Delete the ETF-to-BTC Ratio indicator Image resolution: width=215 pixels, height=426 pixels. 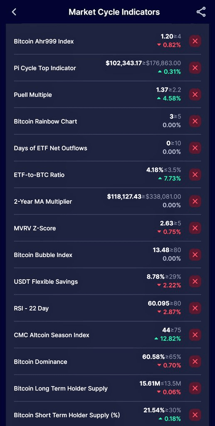[195, 175]
